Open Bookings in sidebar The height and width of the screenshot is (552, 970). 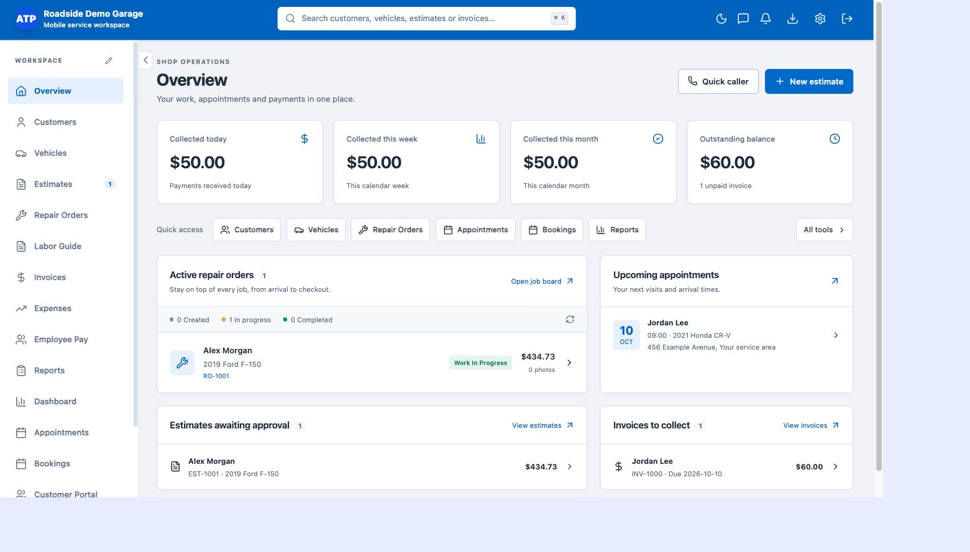click(66, 463)
